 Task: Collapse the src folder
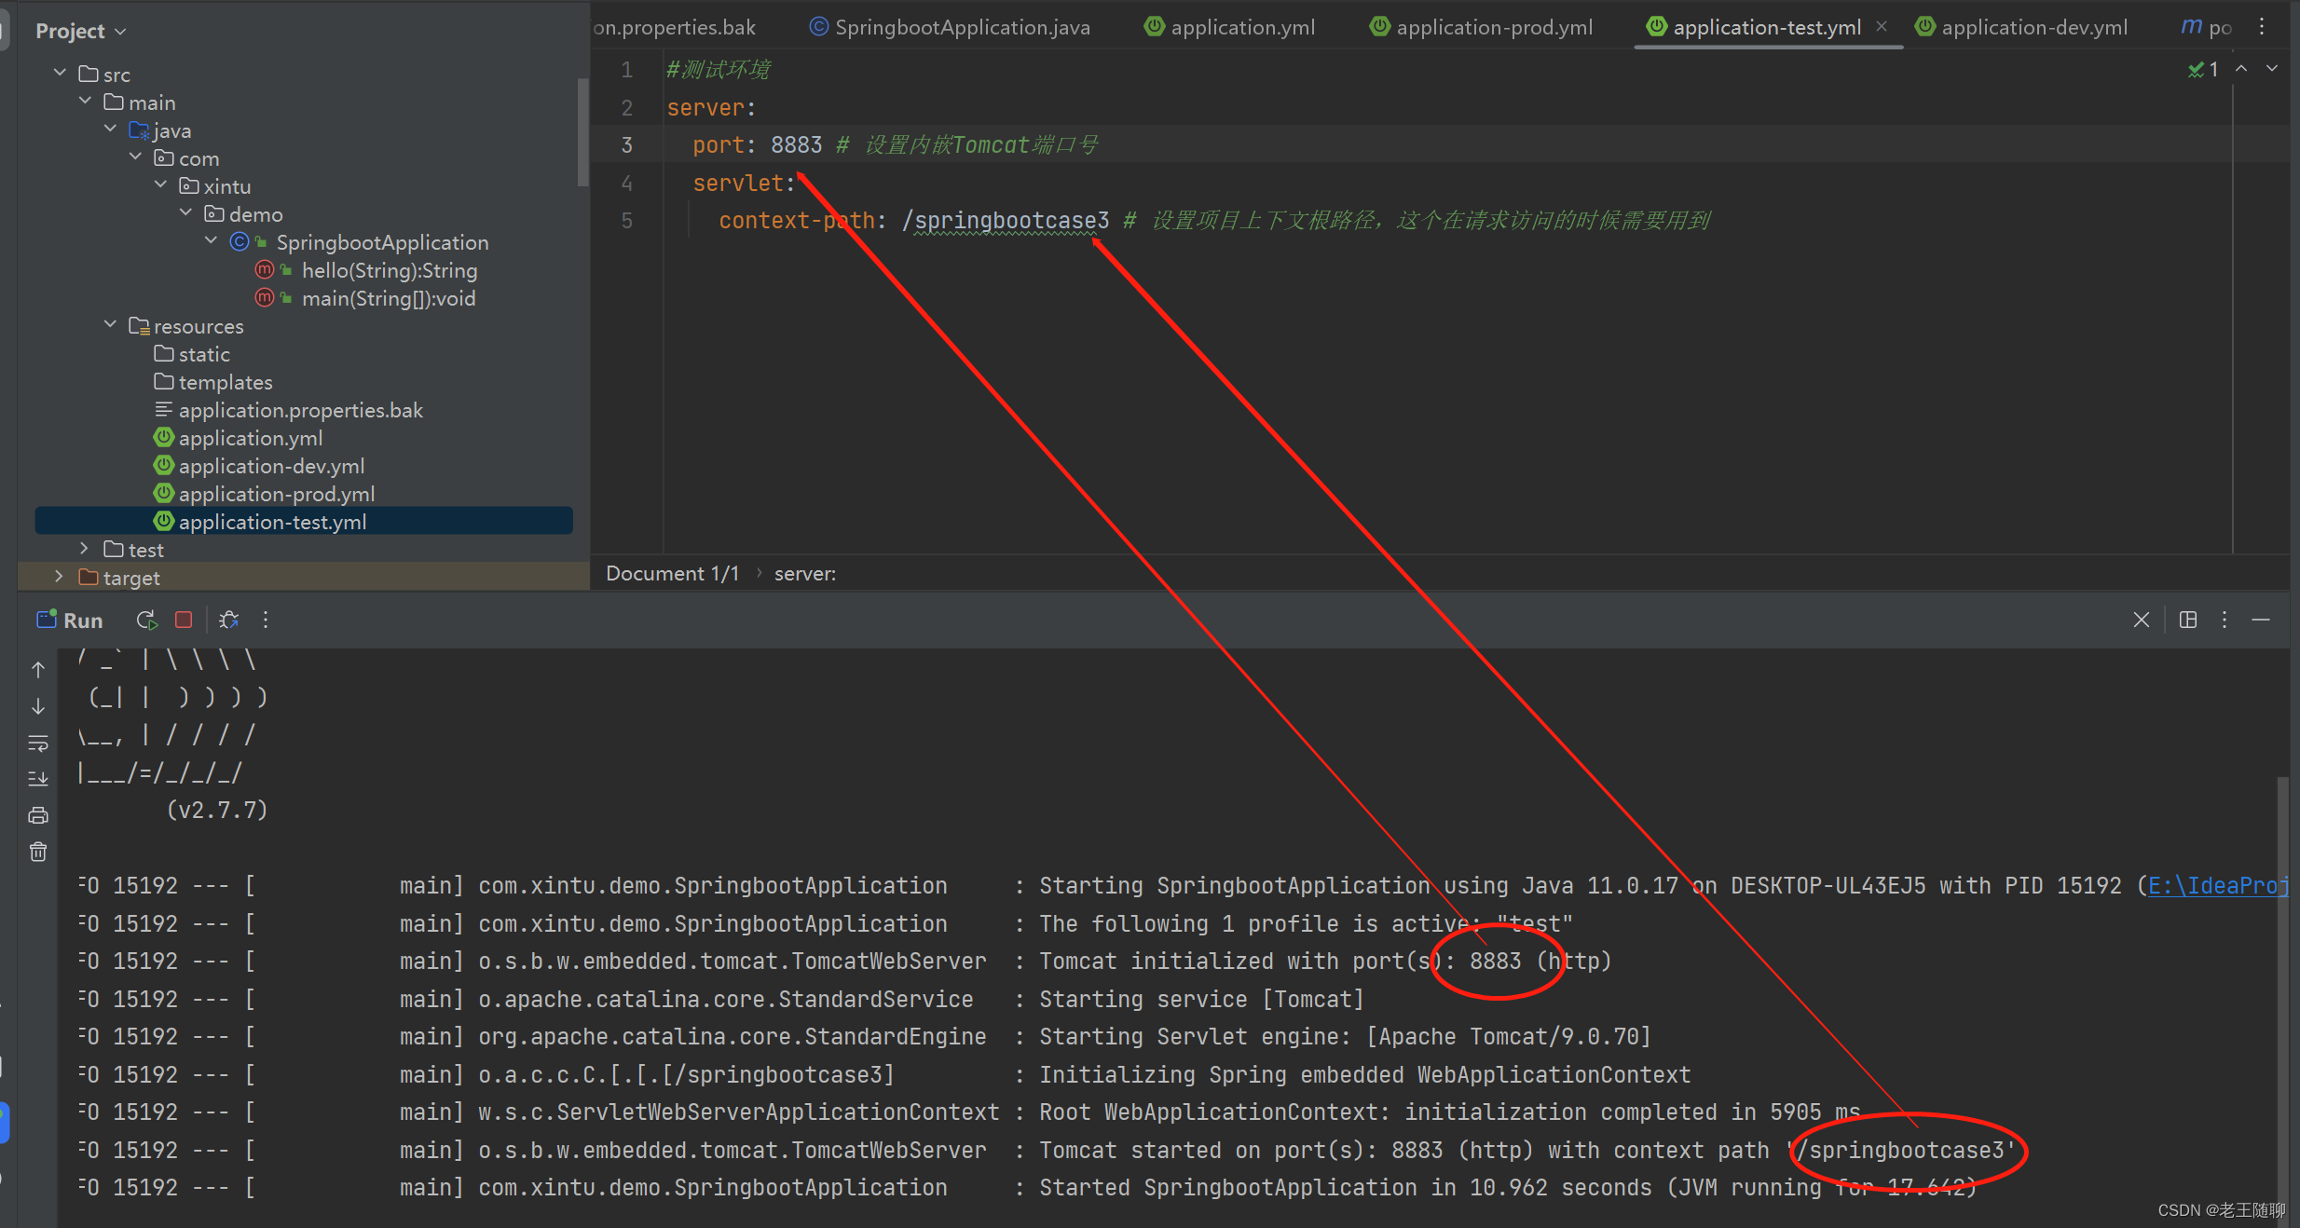pyautogui.click(x=60, y=73)
